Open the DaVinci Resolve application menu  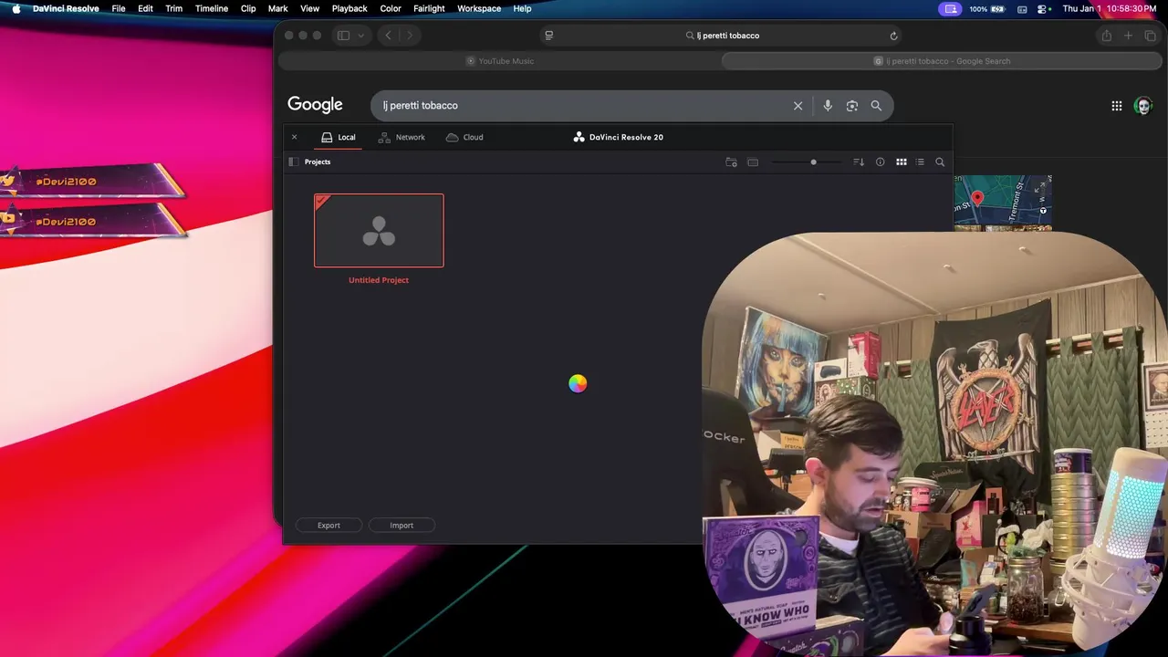coord(66,8)
